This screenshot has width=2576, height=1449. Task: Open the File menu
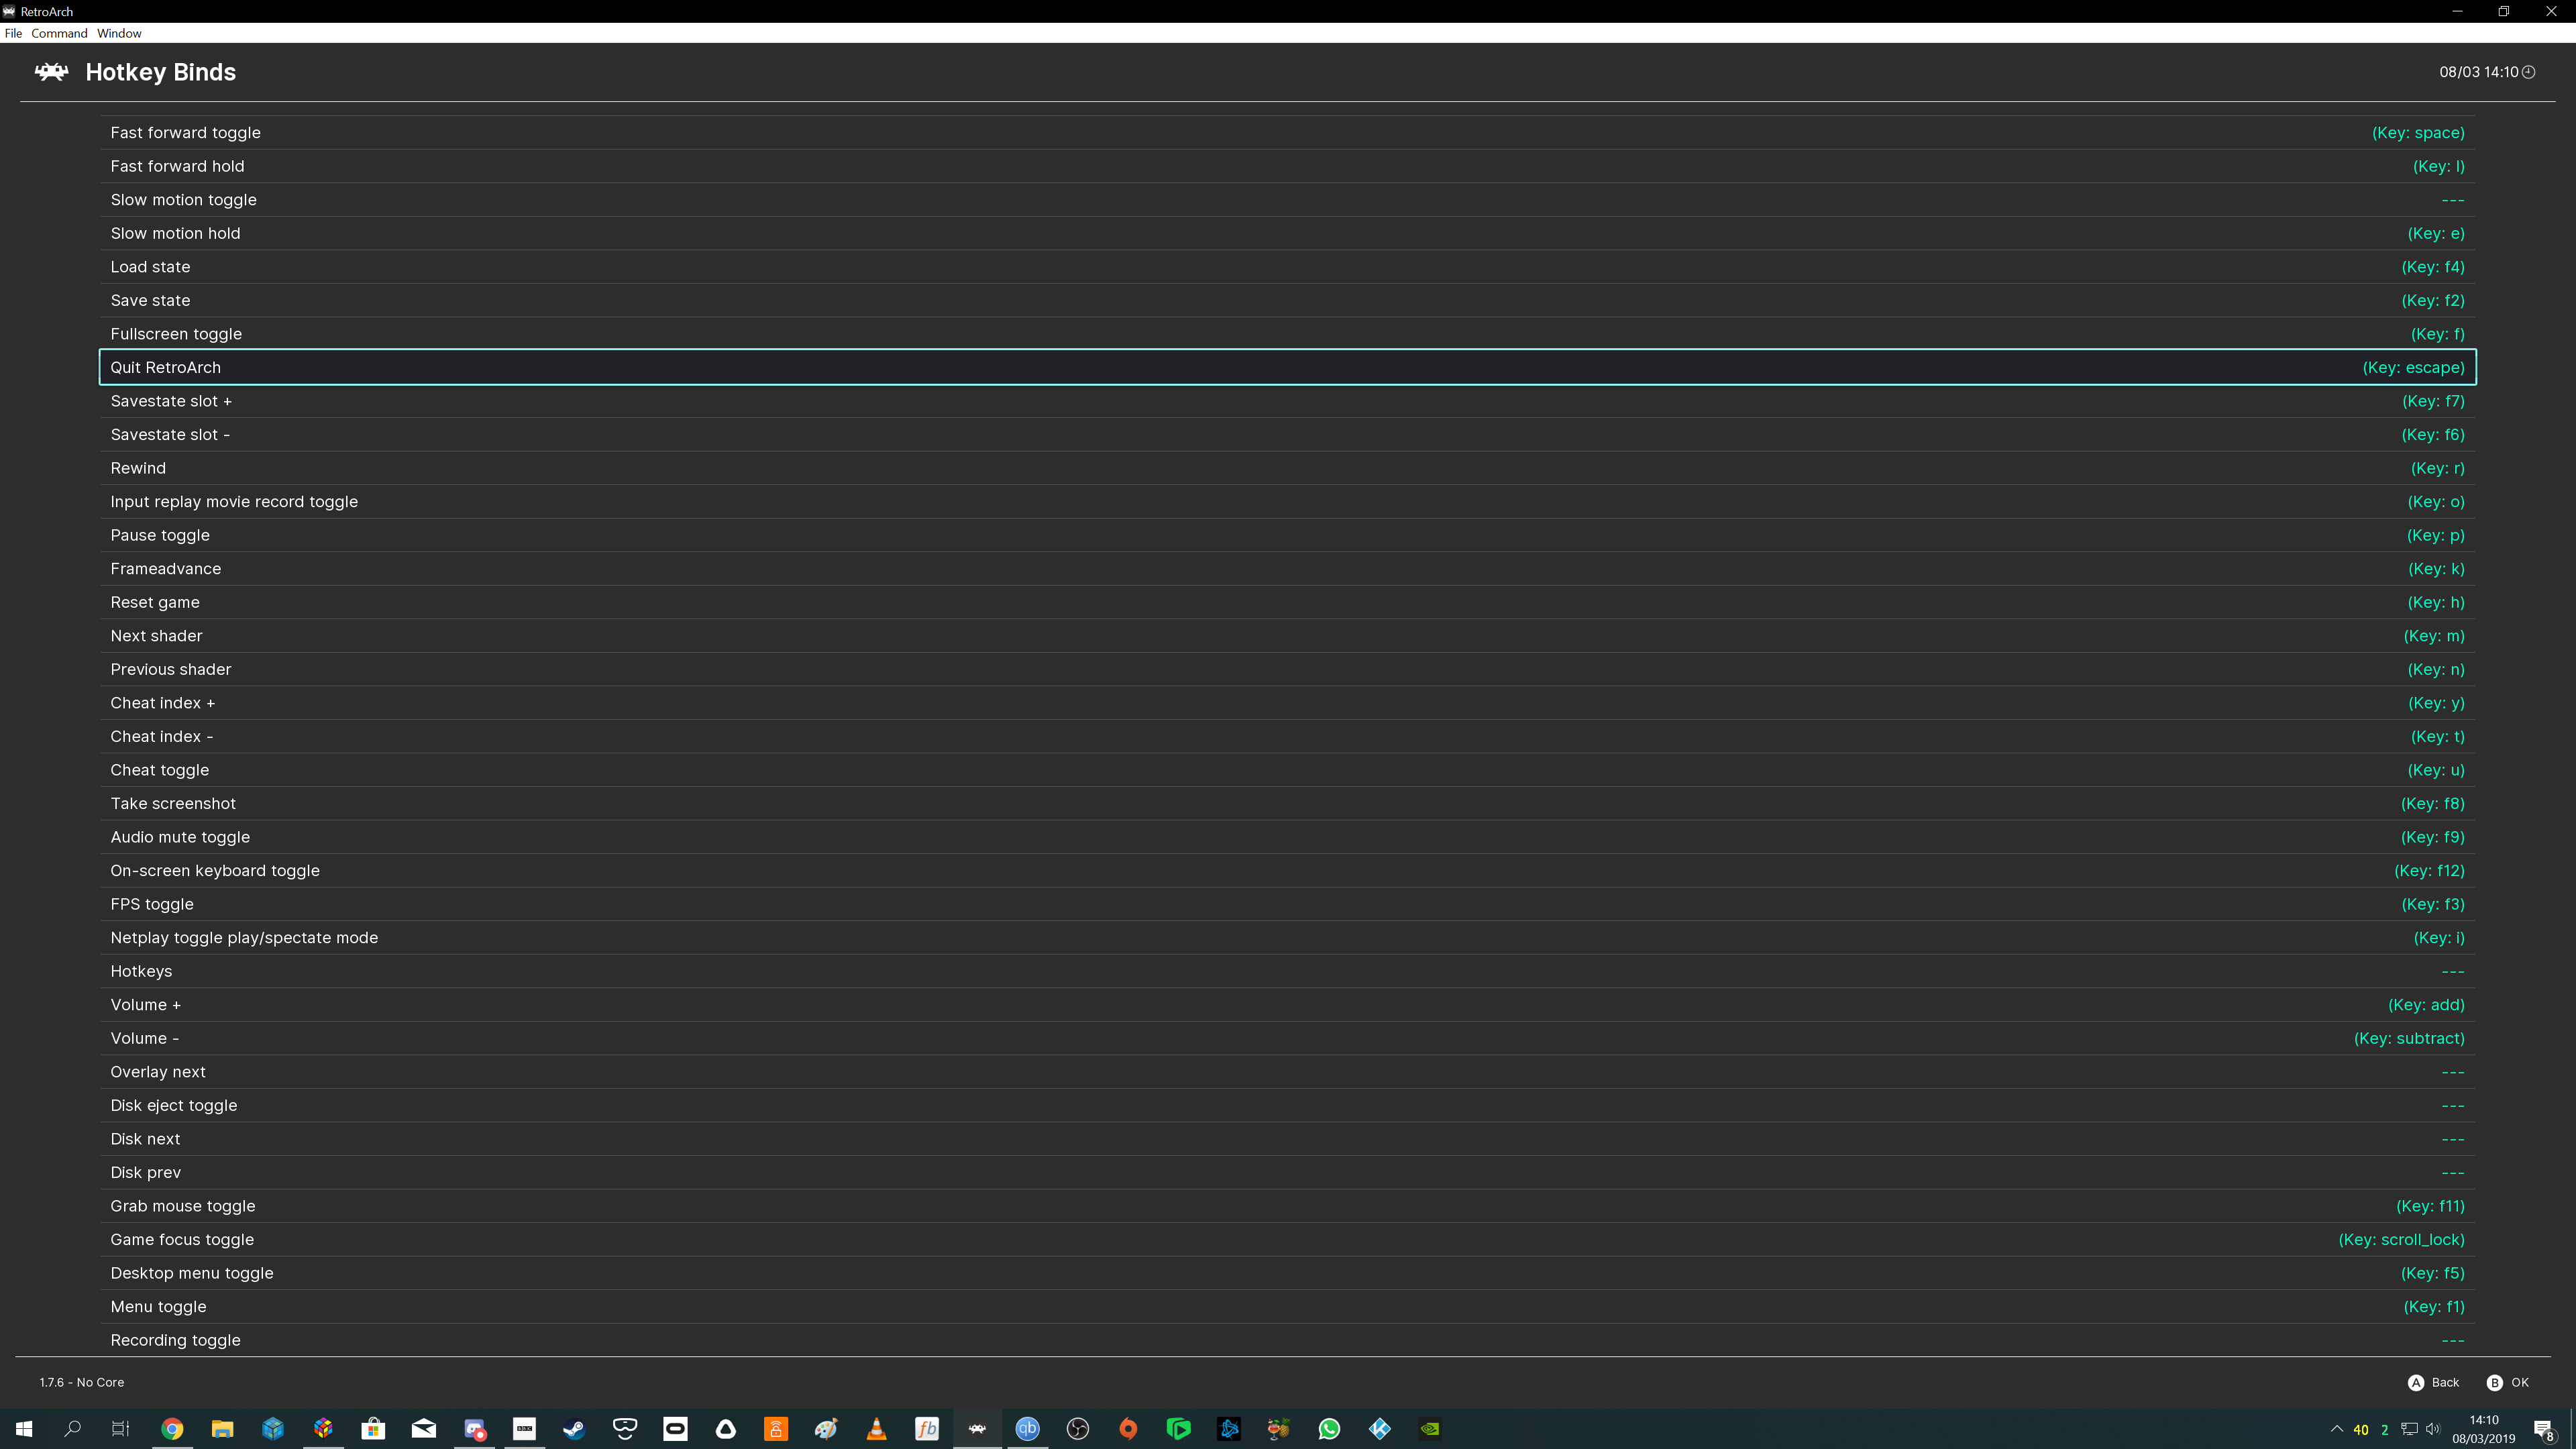click(13, 33)
